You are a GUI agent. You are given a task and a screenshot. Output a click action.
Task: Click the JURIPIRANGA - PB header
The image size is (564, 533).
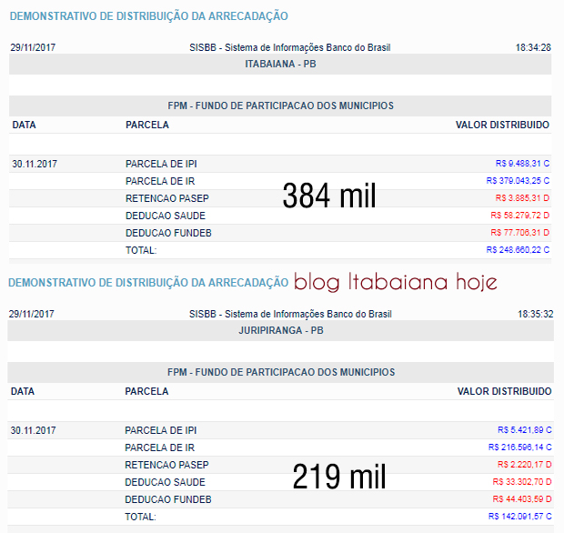280,330
